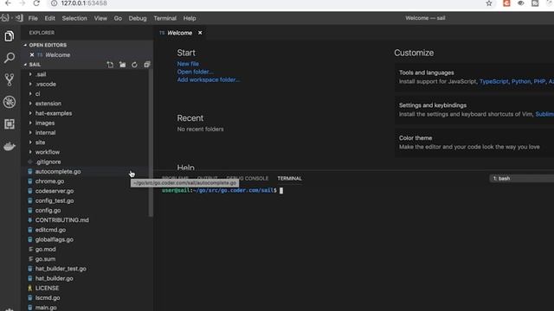Open the Edit menu
Screen dimensions: 554x311
pos(49,18)
